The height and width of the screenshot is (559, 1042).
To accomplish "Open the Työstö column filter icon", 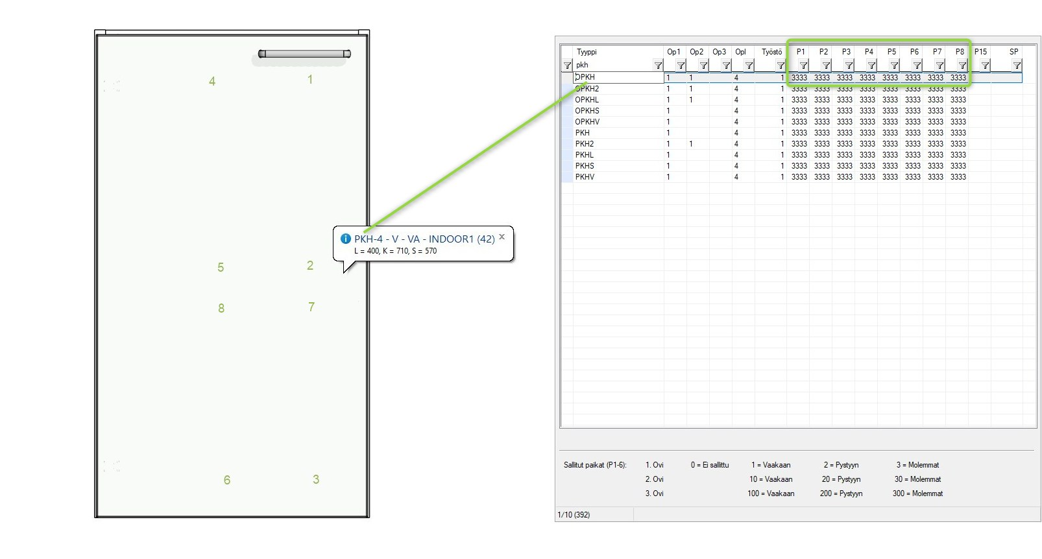I will (x=781, y=65).
